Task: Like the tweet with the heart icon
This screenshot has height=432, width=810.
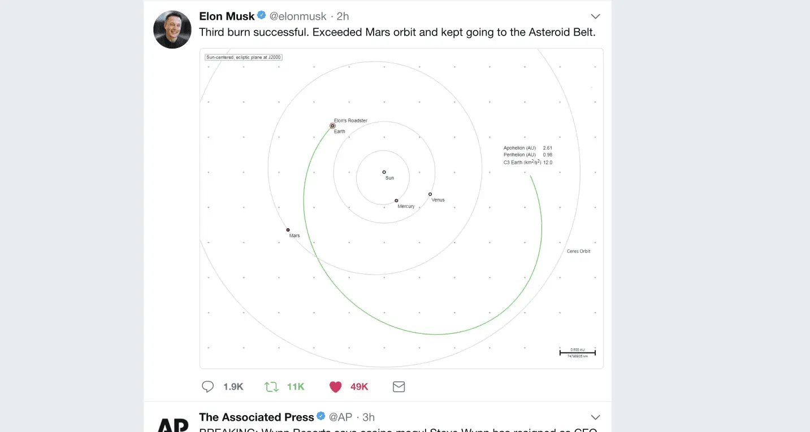Action: pyautogui.click(x=336, y=387)
